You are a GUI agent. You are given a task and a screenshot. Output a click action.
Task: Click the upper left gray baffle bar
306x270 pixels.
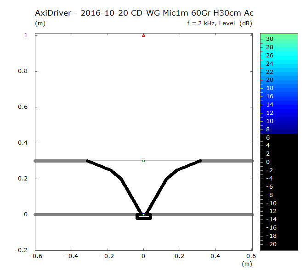[60, 161]
